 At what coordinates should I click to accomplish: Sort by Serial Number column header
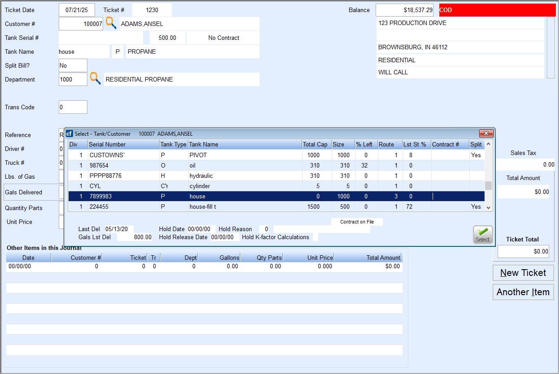[x=123, y=144]
